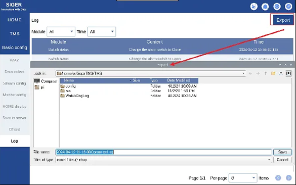Click the WatchDogLog date 4/12/24 10:23 AM

[x=182, y=96]
